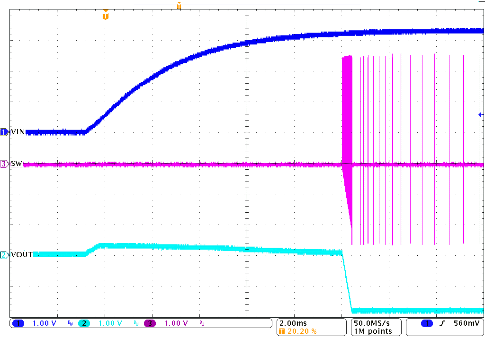Click channel 3 bandwidth limit indicator

pyautogui.click(x=202, y=323)
